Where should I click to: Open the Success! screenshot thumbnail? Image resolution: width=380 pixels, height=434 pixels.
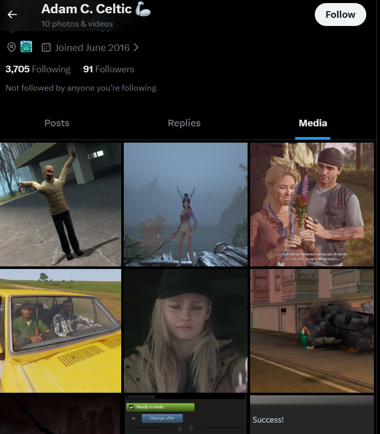pyautogui.click(x=312, y=415)
